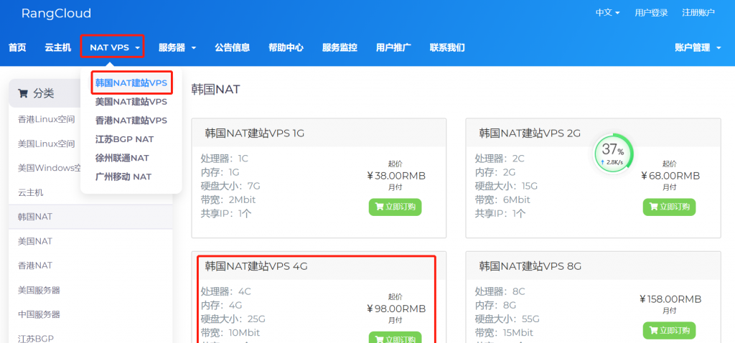Click the 韩国NAT page heading
Viewport: 735px width, 343px height.
coord(215,89)
